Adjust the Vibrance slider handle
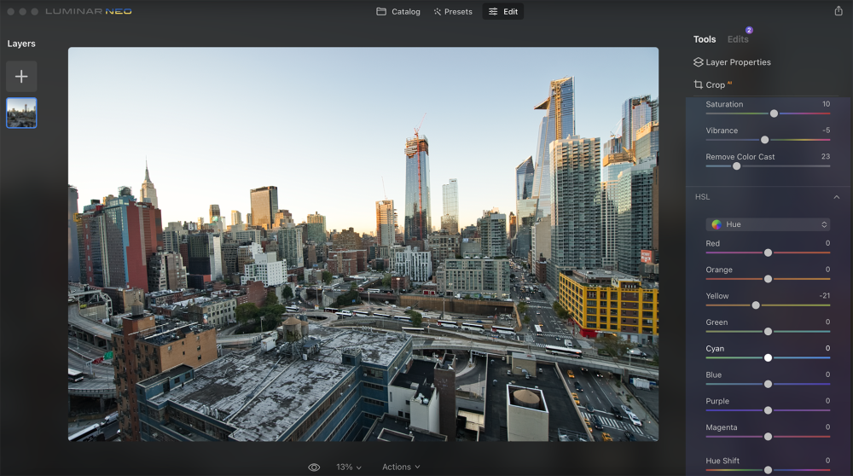This screenshot has height=476, width=853. (x=764, y=140)
